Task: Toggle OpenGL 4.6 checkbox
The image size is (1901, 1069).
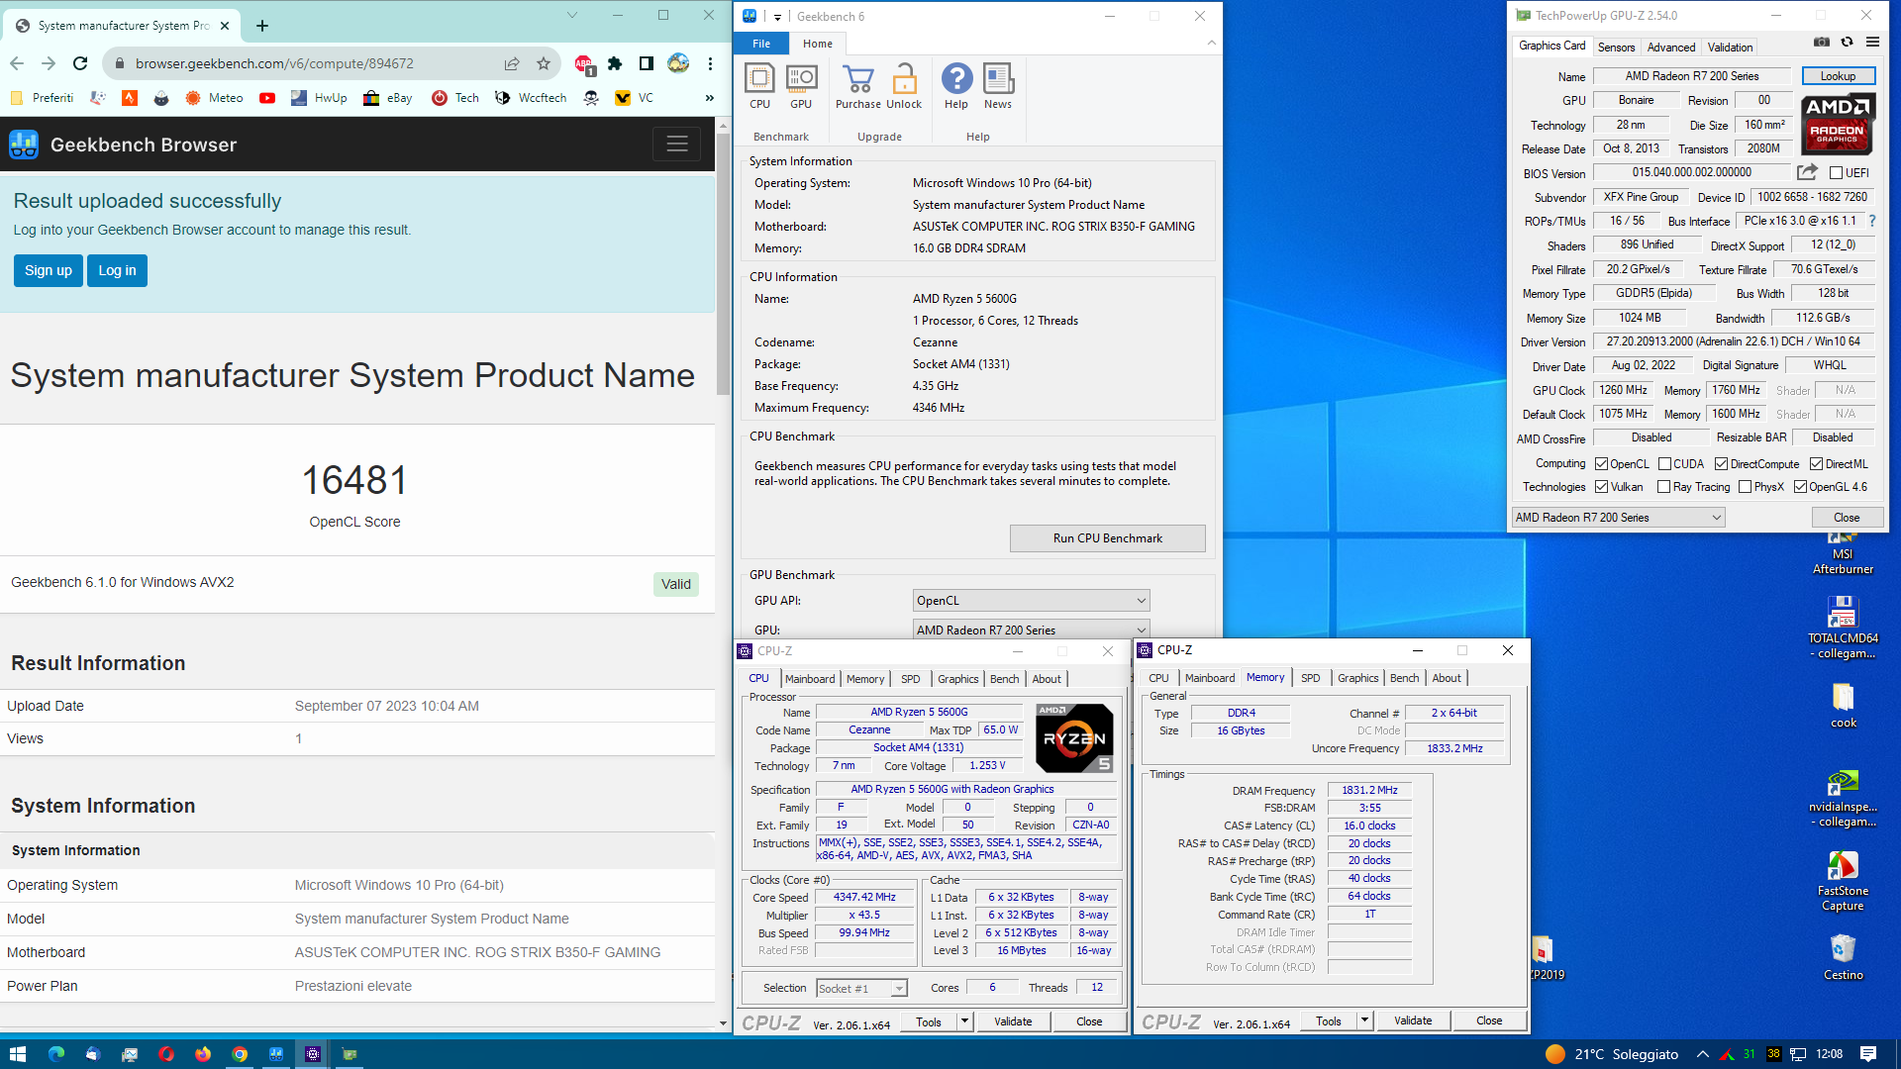Action: [x=1800, y=487]
